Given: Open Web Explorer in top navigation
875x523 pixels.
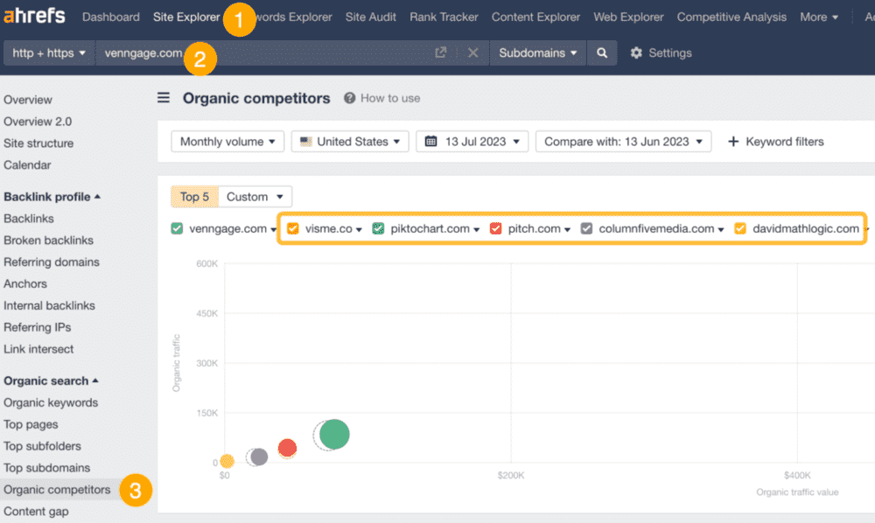Looking at the screenshot, I should pos(628,17).
